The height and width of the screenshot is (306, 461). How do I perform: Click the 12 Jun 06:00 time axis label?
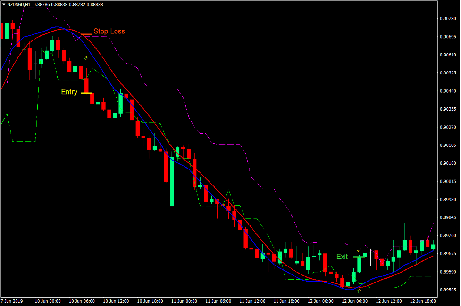(355, 301)
